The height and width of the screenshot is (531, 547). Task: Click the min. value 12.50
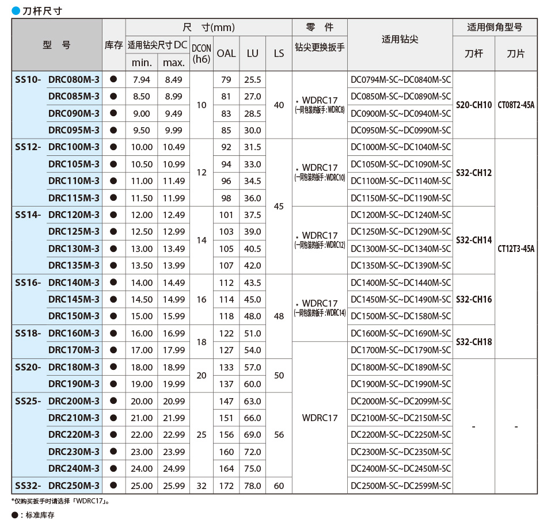[x=142, y=231]
